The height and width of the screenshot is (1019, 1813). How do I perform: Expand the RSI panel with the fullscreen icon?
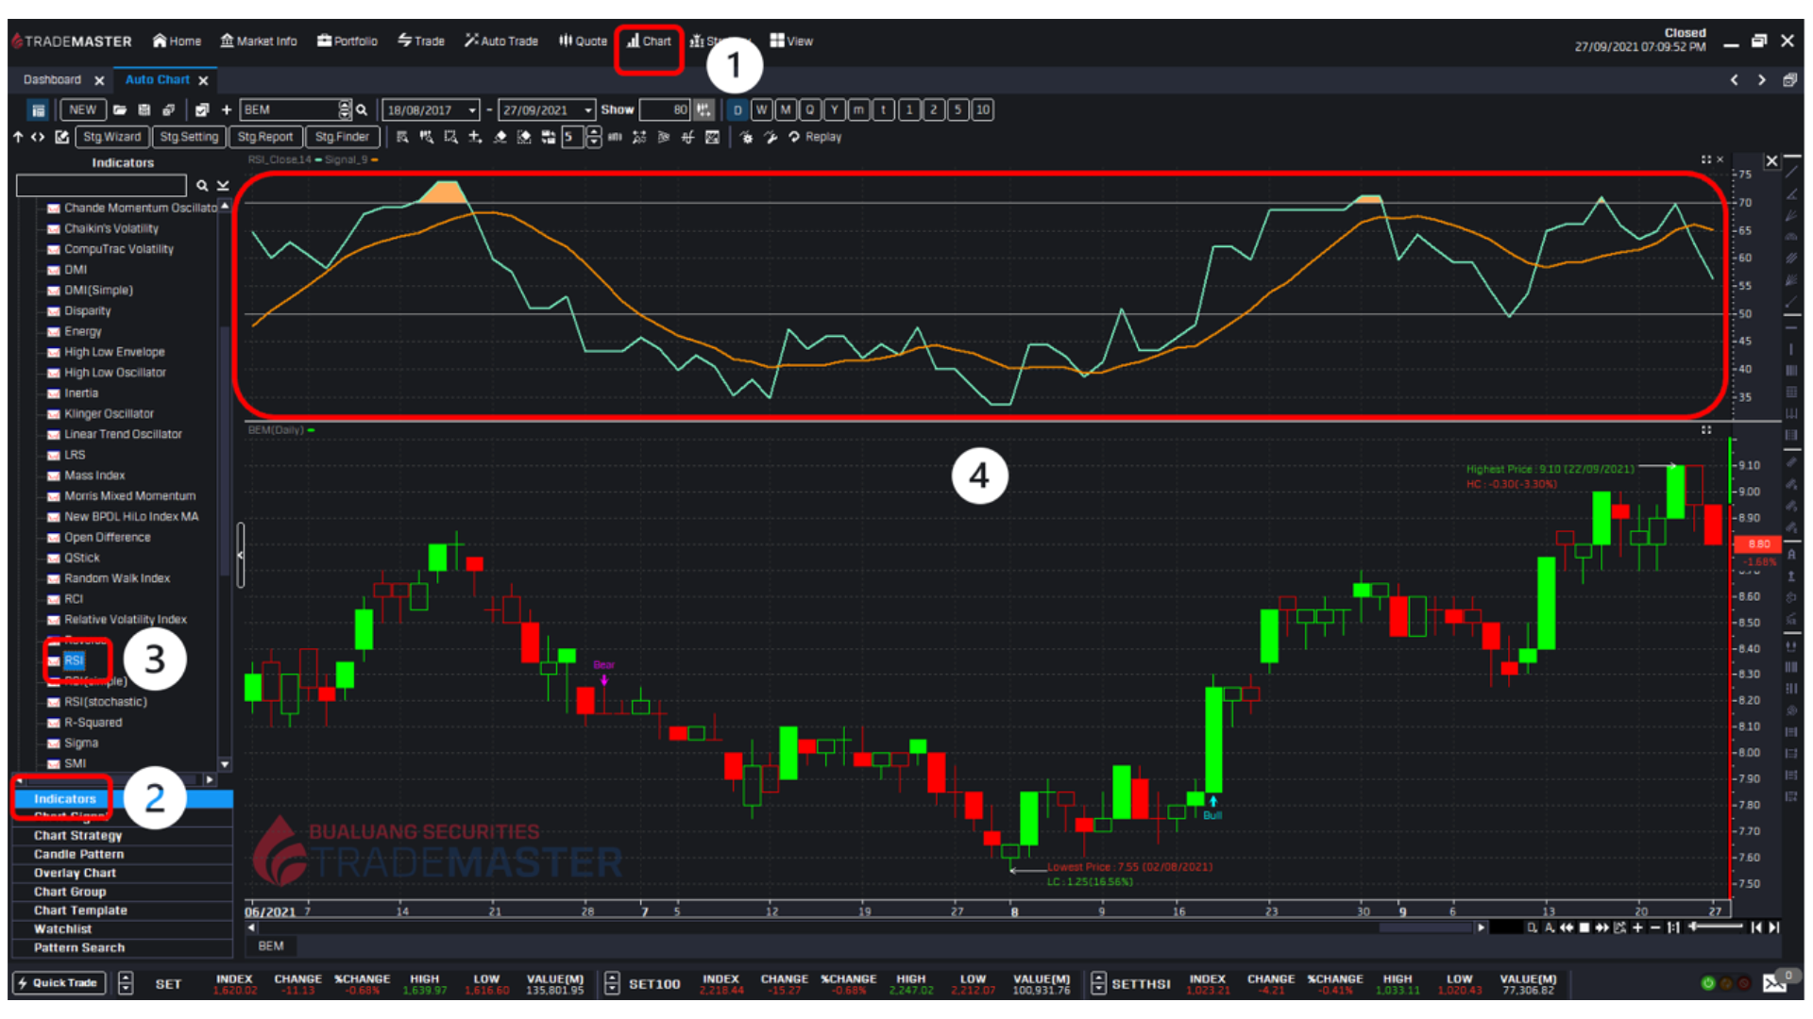[1705, 159]
